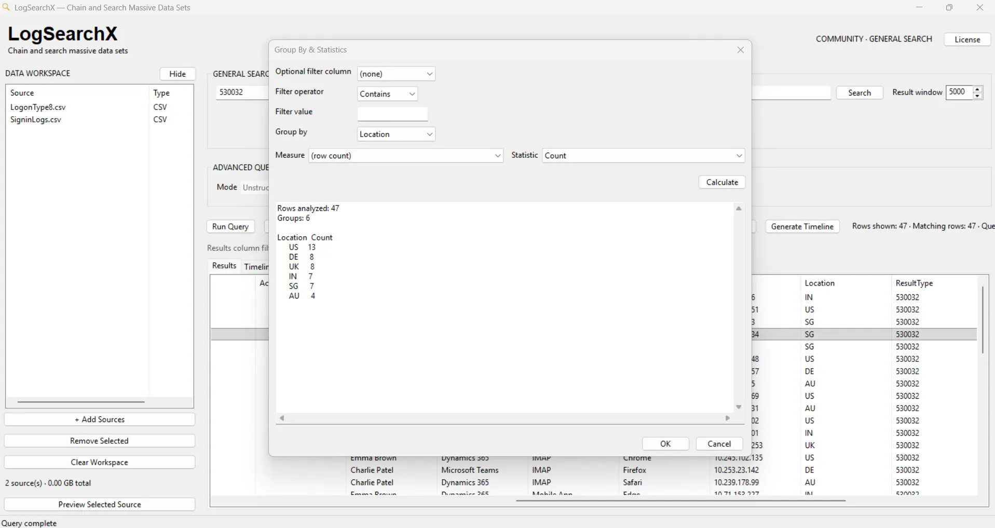995x528 pixels.
Task: Click the results table vertical scrollbar
Action: (983, 320)
